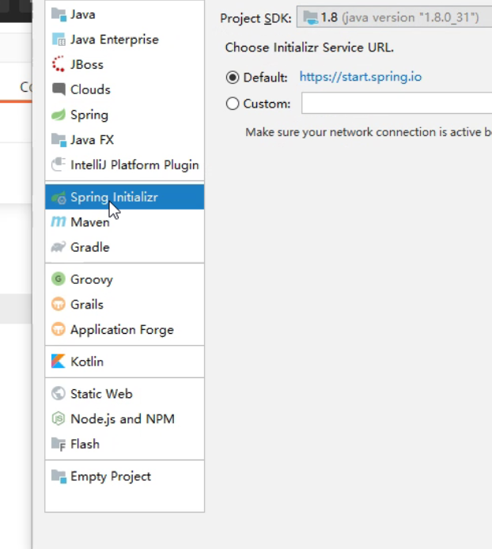This screenshot has width=492, height=549.
Task: Click the Gradle elephant icon
Action: click(59, 247)
